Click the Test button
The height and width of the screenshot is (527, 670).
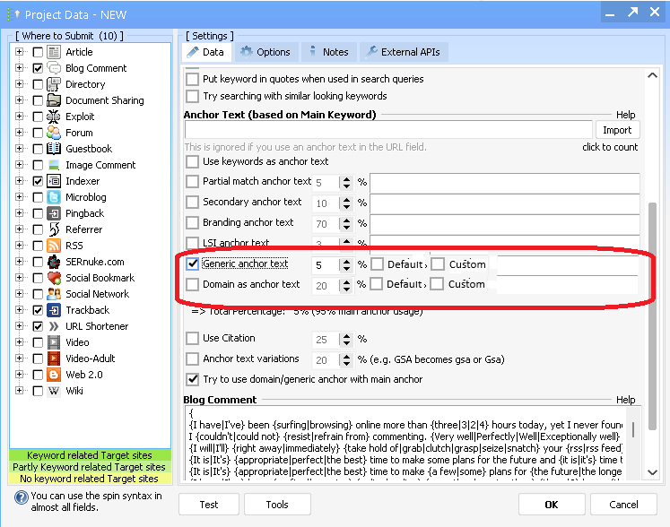pos(209,505)
